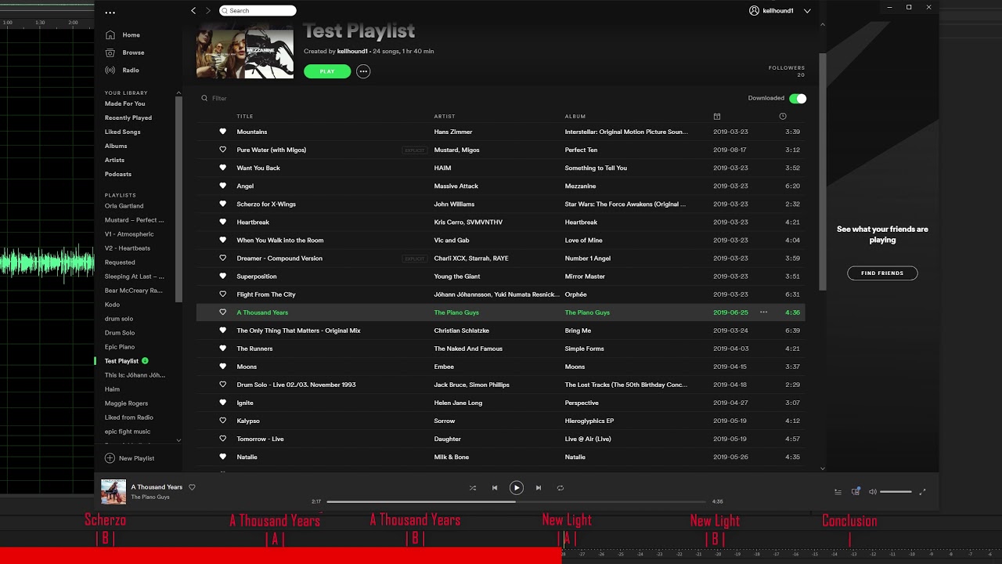The width and height of the screenshot is (1002, 564).
Task: Click now-playing album art thumbnail
Action: 114,492
